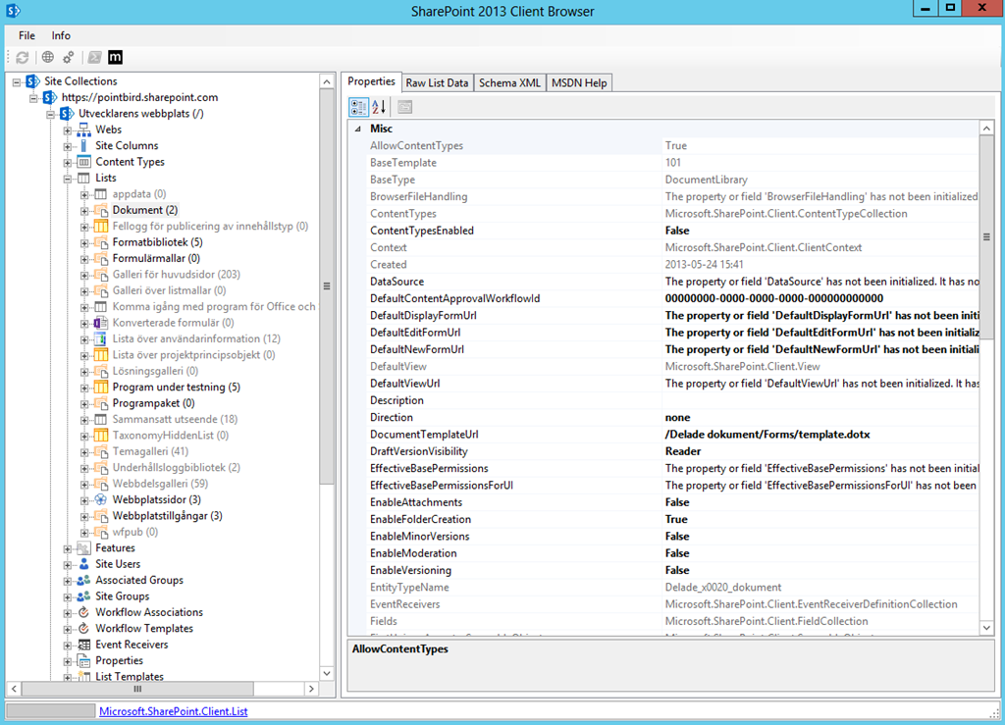Switch to the Raw List Data tab
This screenshot has width=1005, height=725.
tap(437, 82)
